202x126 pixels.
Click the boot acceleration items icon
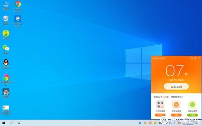160,104
